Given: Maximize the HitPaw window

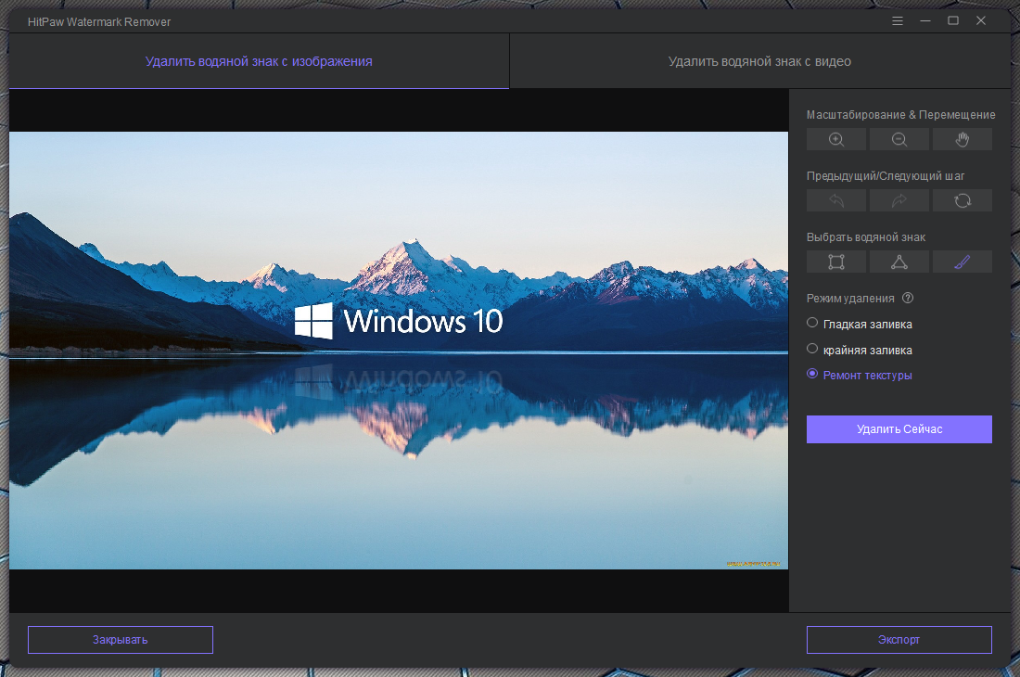Looking at the screenshot, I should tap(953, 20).
